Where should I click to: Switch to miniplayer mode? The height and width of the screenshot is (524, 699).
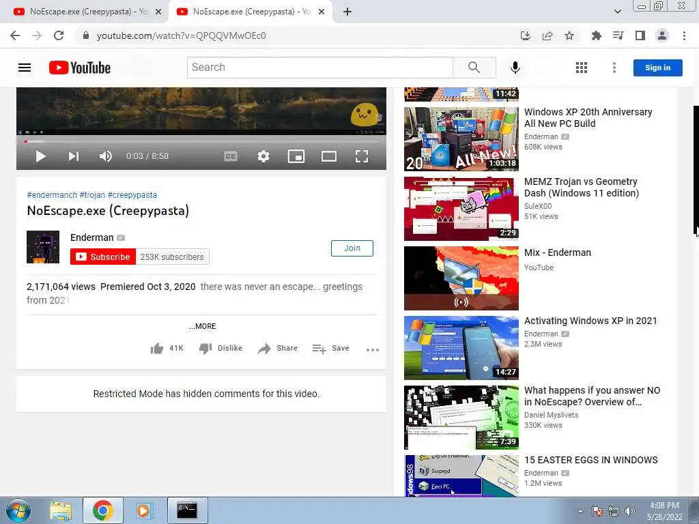296,156
